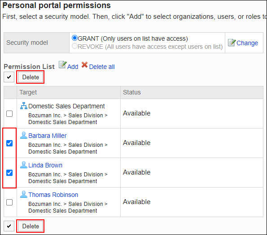This screenshot has width=267, height=235.
Task: Check the Domestic Sales Department row checkbox
Action: click(9, 114)
